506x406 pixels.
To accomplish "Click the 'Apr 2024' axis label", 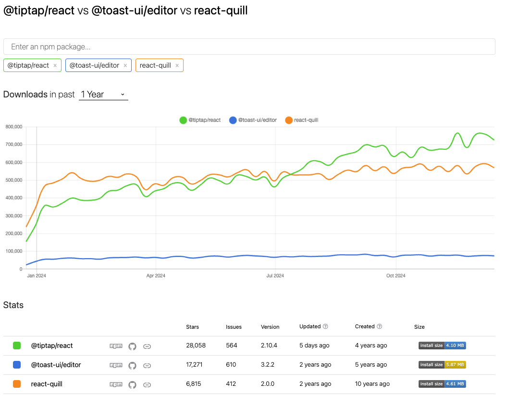I will click(x=156, y=276).
